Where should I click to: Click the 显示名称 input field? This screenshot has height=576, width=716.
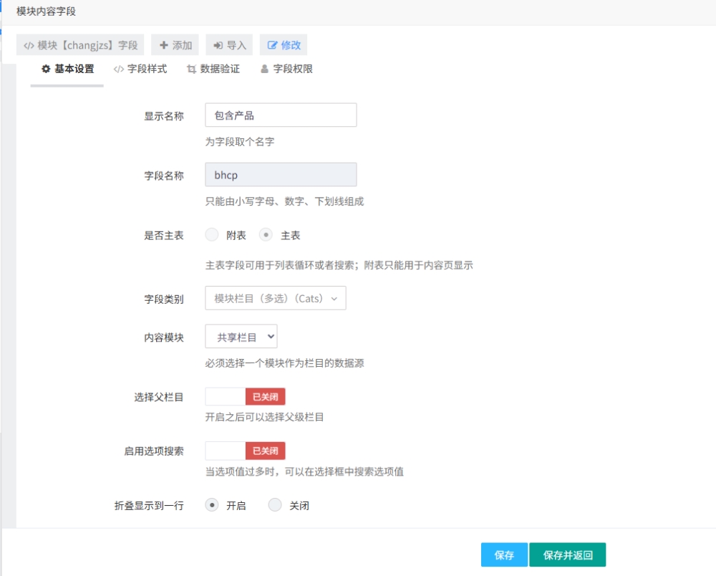point(281,115)
